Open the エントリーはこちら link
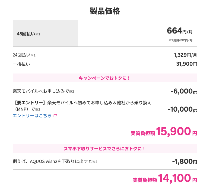213x187 pixels. point(32,116)
